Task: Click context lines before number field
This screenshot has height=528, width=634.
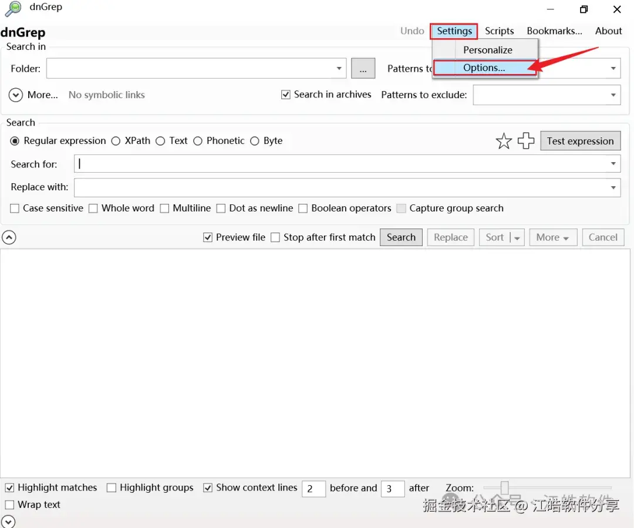Action: (313, 489)
